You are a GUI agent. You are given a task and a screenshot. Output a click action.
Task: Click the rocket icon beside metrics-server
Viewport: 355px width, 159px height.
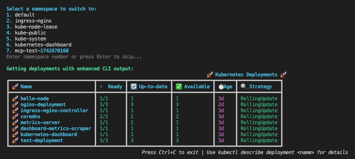pos(15,122)
